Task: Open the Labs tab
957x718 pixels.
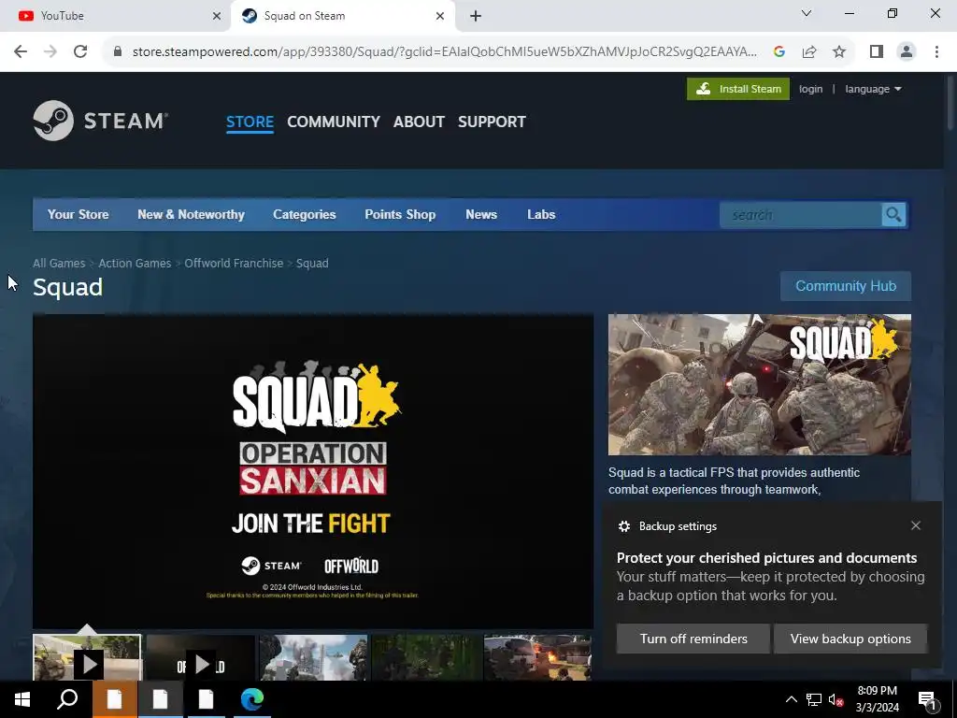Action: (x=541, y=214)
